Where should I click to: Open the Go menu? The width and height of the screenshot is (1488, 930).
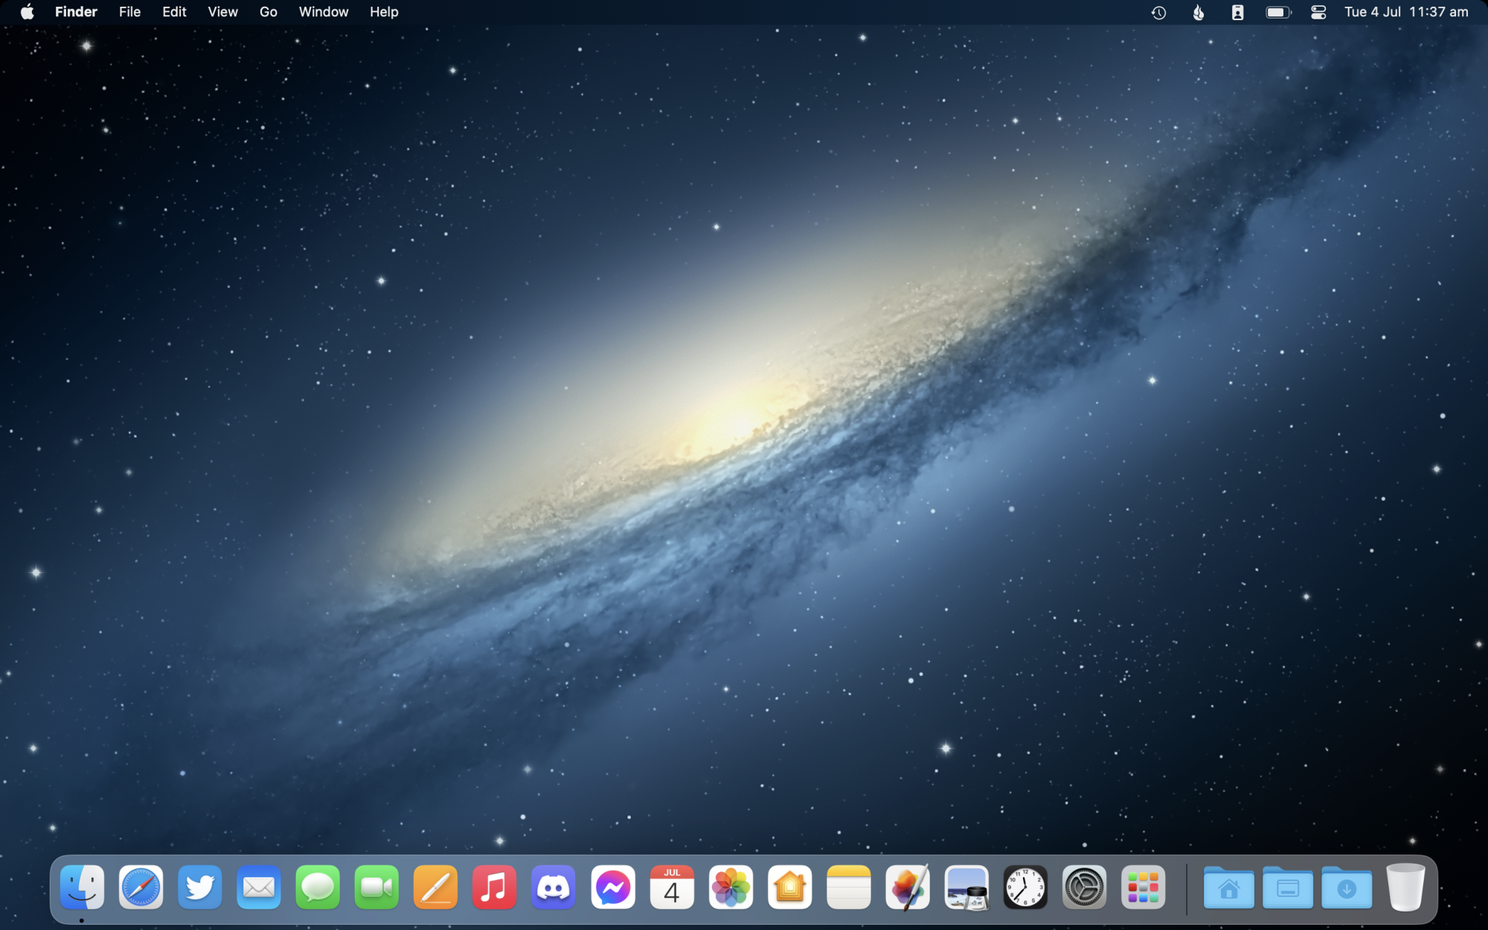pyautogui.click(x=268, y=12)
